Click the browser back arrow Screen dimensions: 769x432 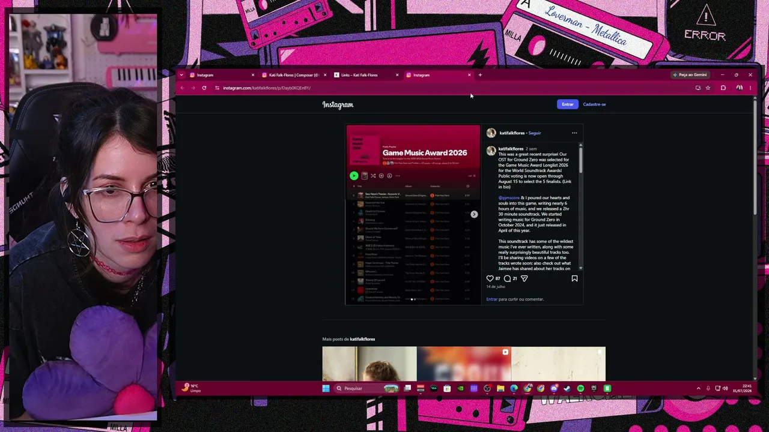pyautogui.click(x=182, y=88)
